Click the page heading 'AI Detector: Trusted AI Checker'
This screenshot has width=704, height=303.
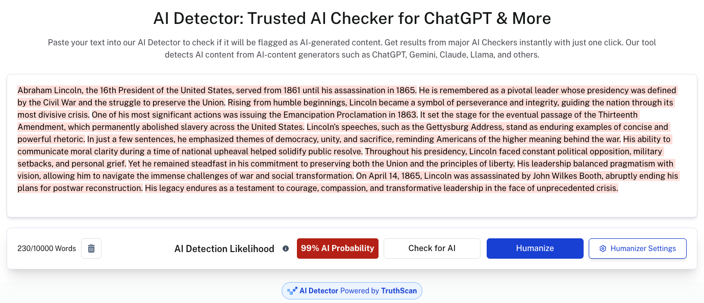[352, 19]
